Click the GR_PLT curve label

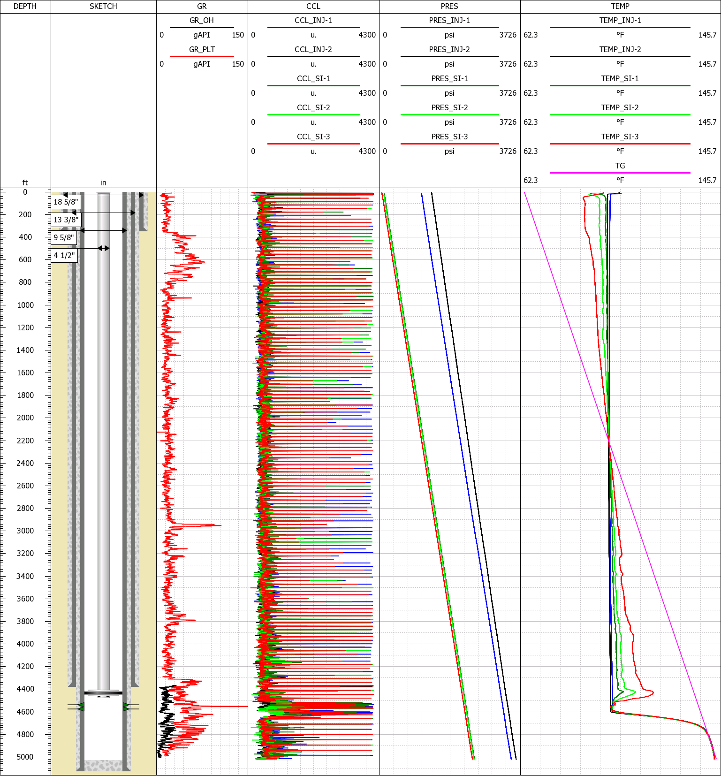202,49
